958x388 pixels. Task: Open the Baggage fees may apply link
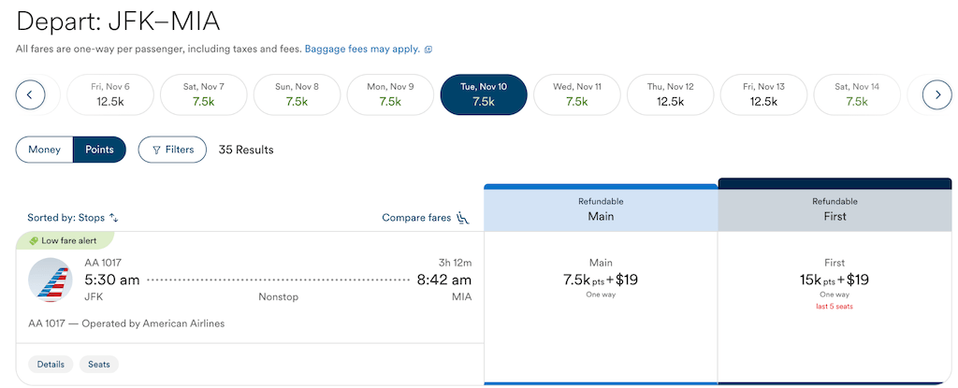coord(362,50)
